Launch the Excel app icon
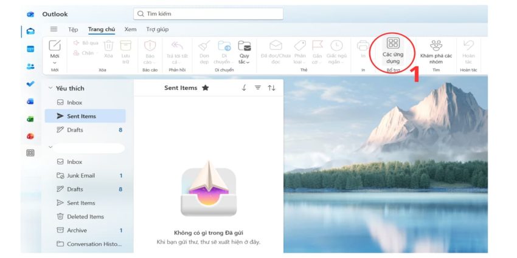 point(30,119)
